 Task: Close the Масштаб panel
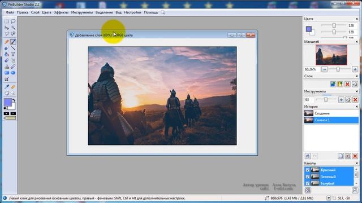click(356, 42)
